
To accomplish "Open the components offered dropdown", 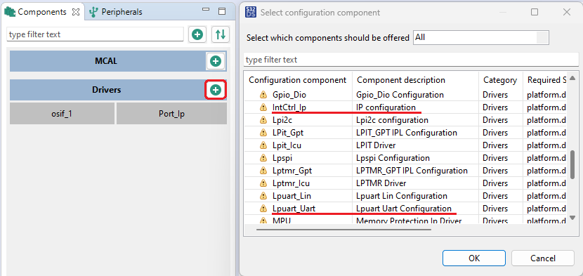I will (480, 37).
